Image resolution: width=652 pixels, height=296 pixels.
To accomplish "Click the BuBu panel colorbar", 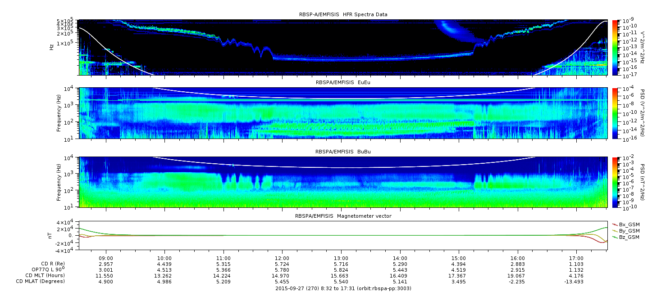I will point(616,182).
